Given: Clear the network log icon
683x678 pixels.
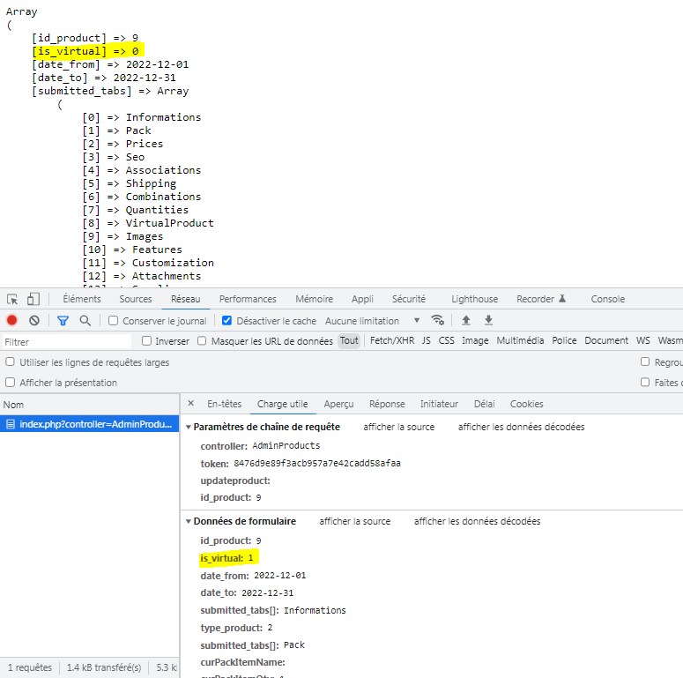Looking at the screenshot, I should pos(34,321).
